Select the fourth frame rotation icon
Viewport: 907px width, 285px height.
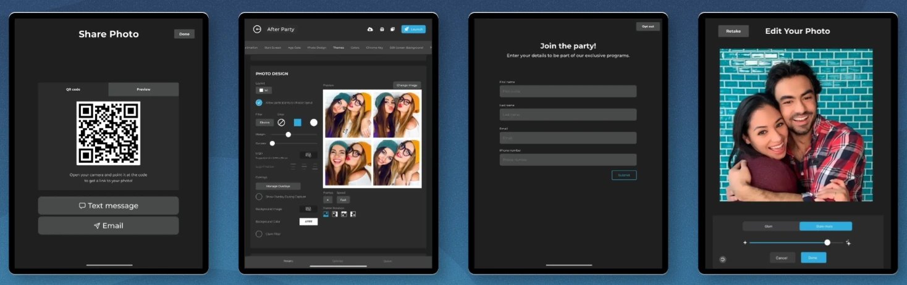[353, 214]
